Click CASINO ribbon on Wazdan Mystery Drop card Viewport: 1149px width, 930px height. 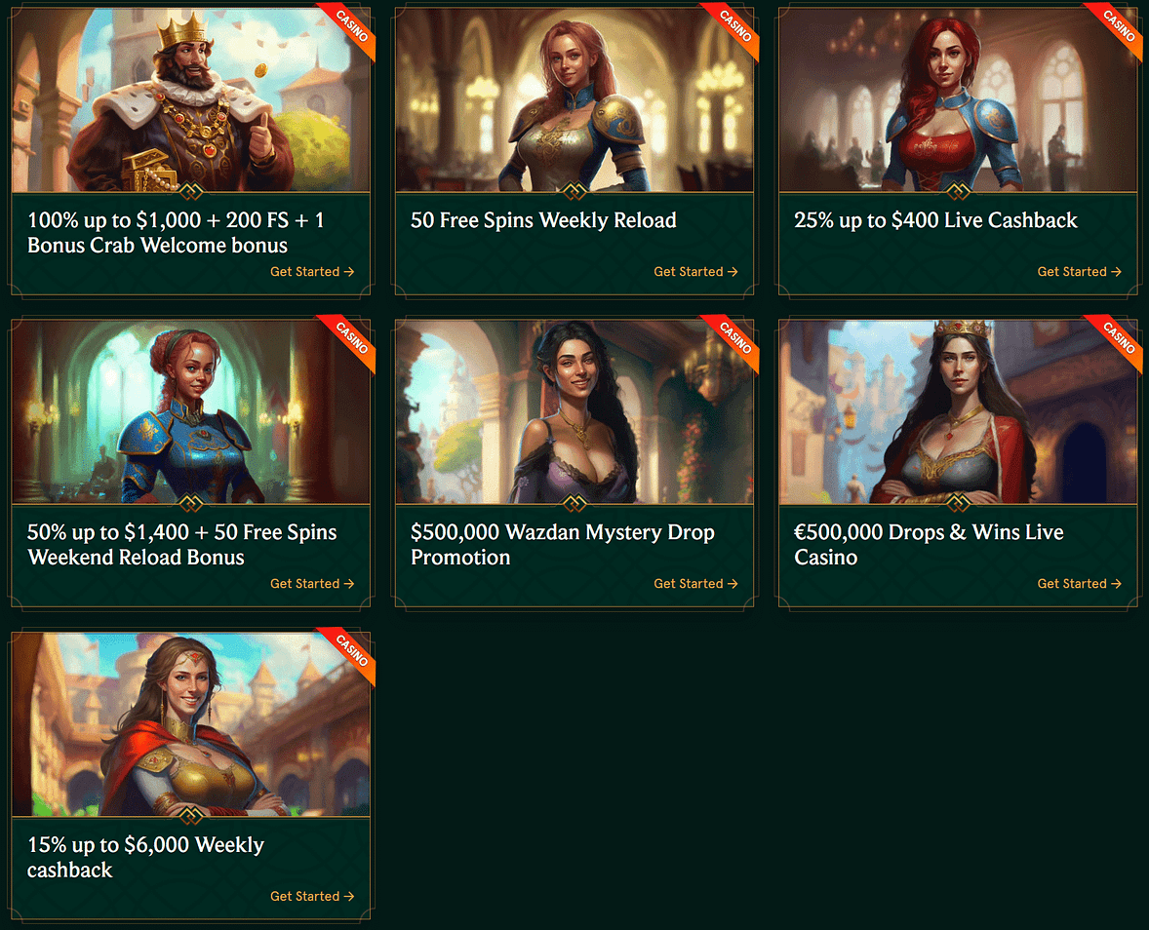coord(735,340)
